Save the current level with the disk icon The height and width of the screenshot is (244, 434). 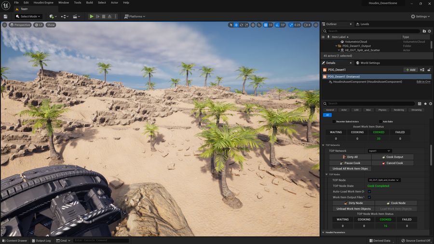(6, 16)
